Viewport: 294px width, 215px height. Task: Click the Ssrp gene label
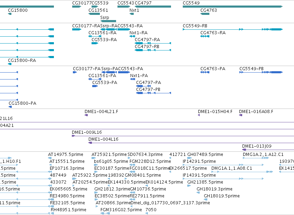coord(105,17)
